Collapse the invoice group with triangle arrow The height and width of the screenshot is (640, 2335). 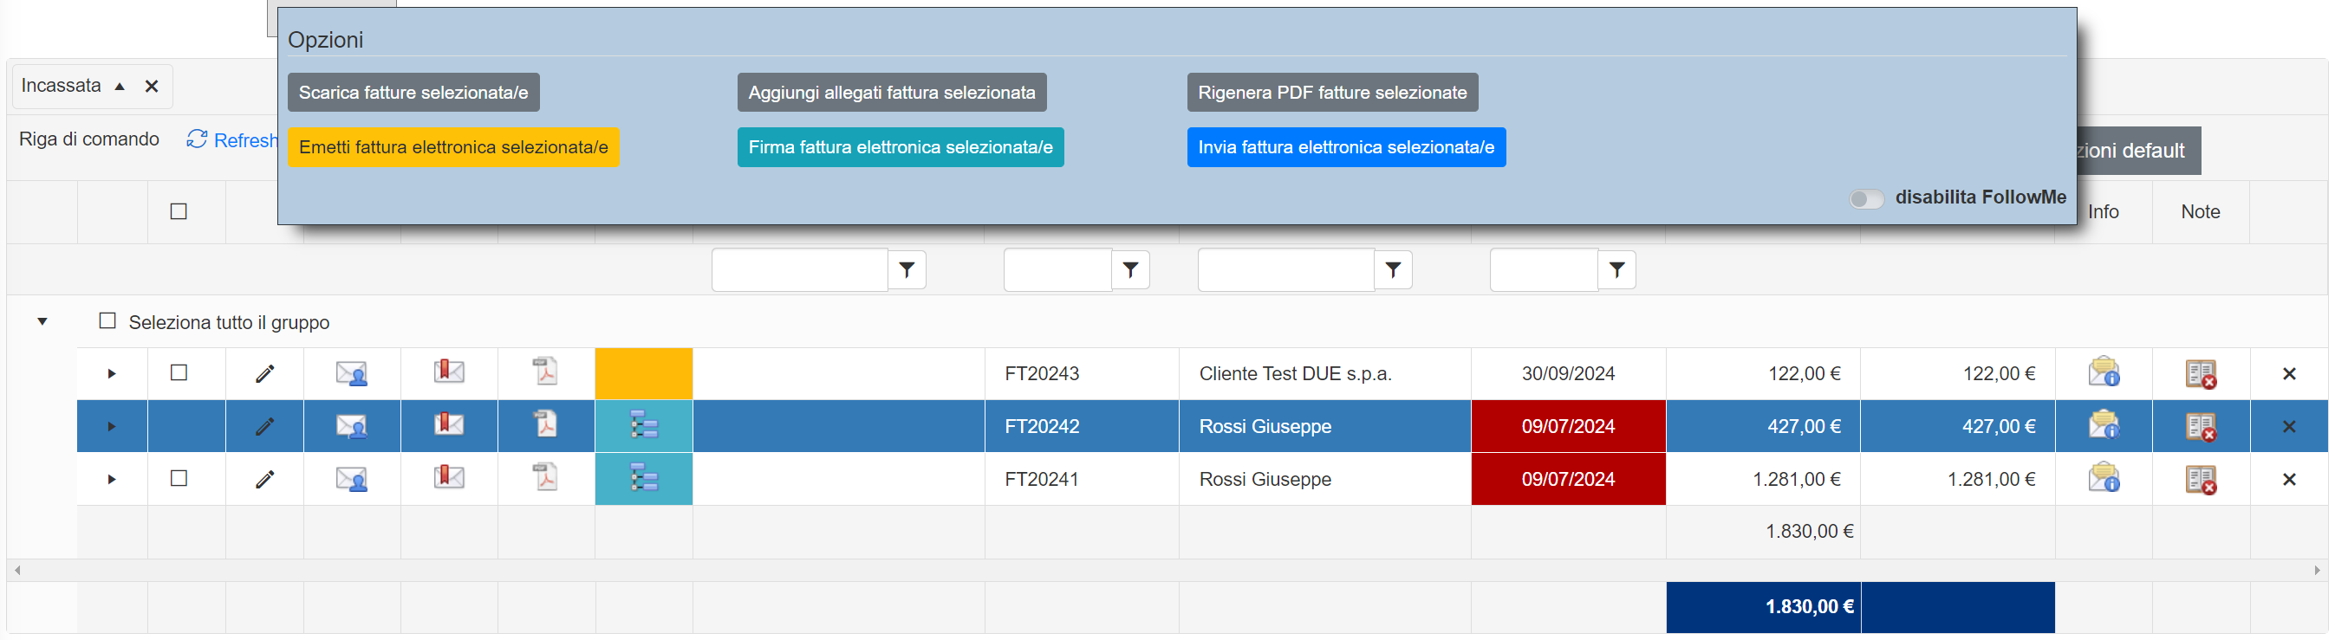42,321
